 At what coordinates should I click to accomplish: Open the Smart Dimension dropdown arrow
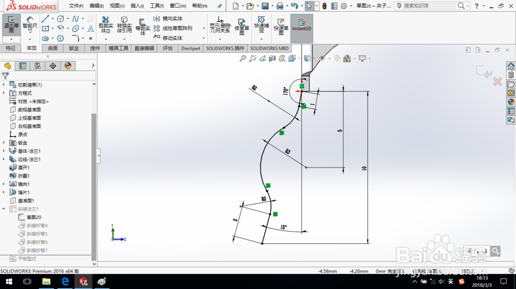point(29,40)
